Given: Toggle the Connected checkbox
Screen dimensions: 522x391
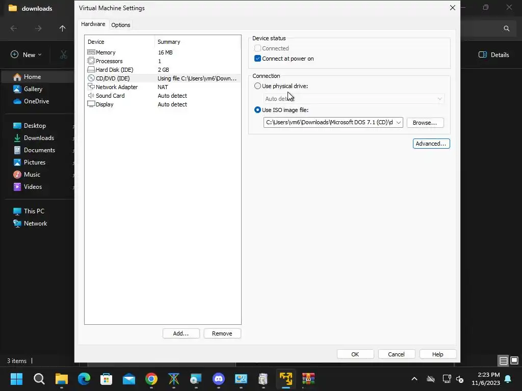Looking at the screenshot, I should (x=257, y=48).
